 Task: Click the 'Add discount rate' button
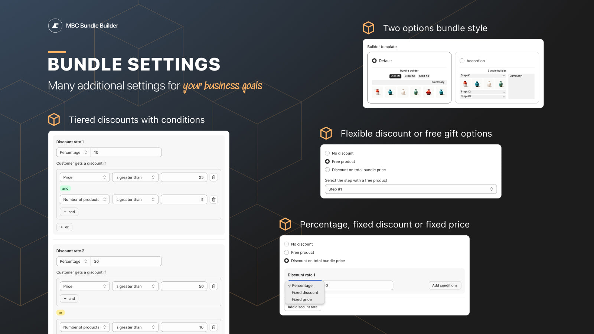303,307
